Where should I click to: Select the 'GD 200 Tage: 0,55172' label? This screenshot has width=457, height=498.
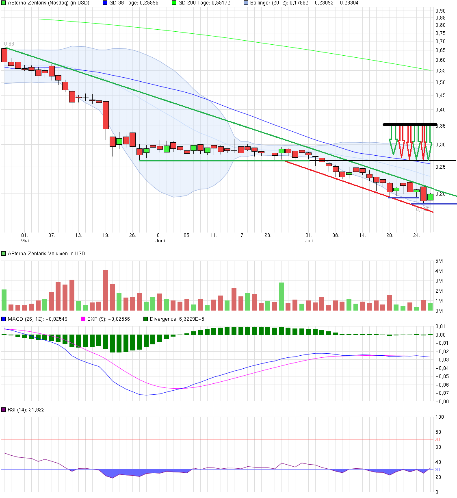coord(204,3)
